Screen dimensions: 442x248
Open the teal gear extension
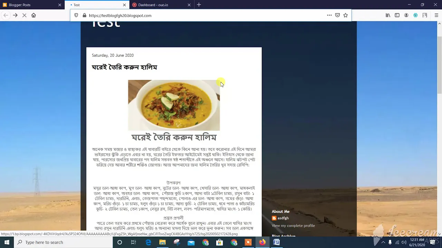415,15
